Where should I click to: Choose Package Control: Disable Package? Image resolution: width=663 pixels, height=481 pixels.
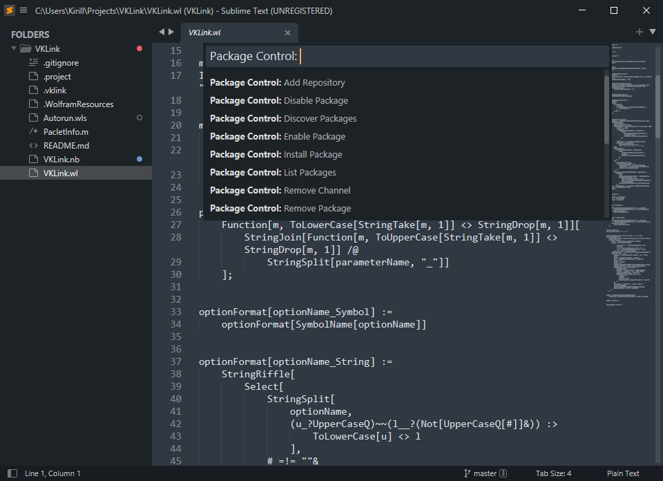405,100
